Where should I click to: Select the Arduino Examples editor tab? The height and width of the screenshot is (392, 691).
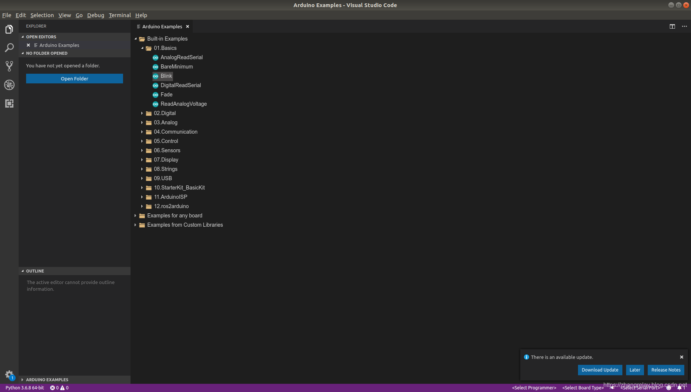(162, 26)
